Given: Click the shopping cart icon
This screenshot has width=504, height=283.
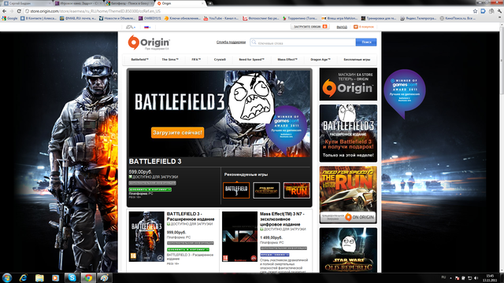Looking at the screenshot, I should (356, 27).
